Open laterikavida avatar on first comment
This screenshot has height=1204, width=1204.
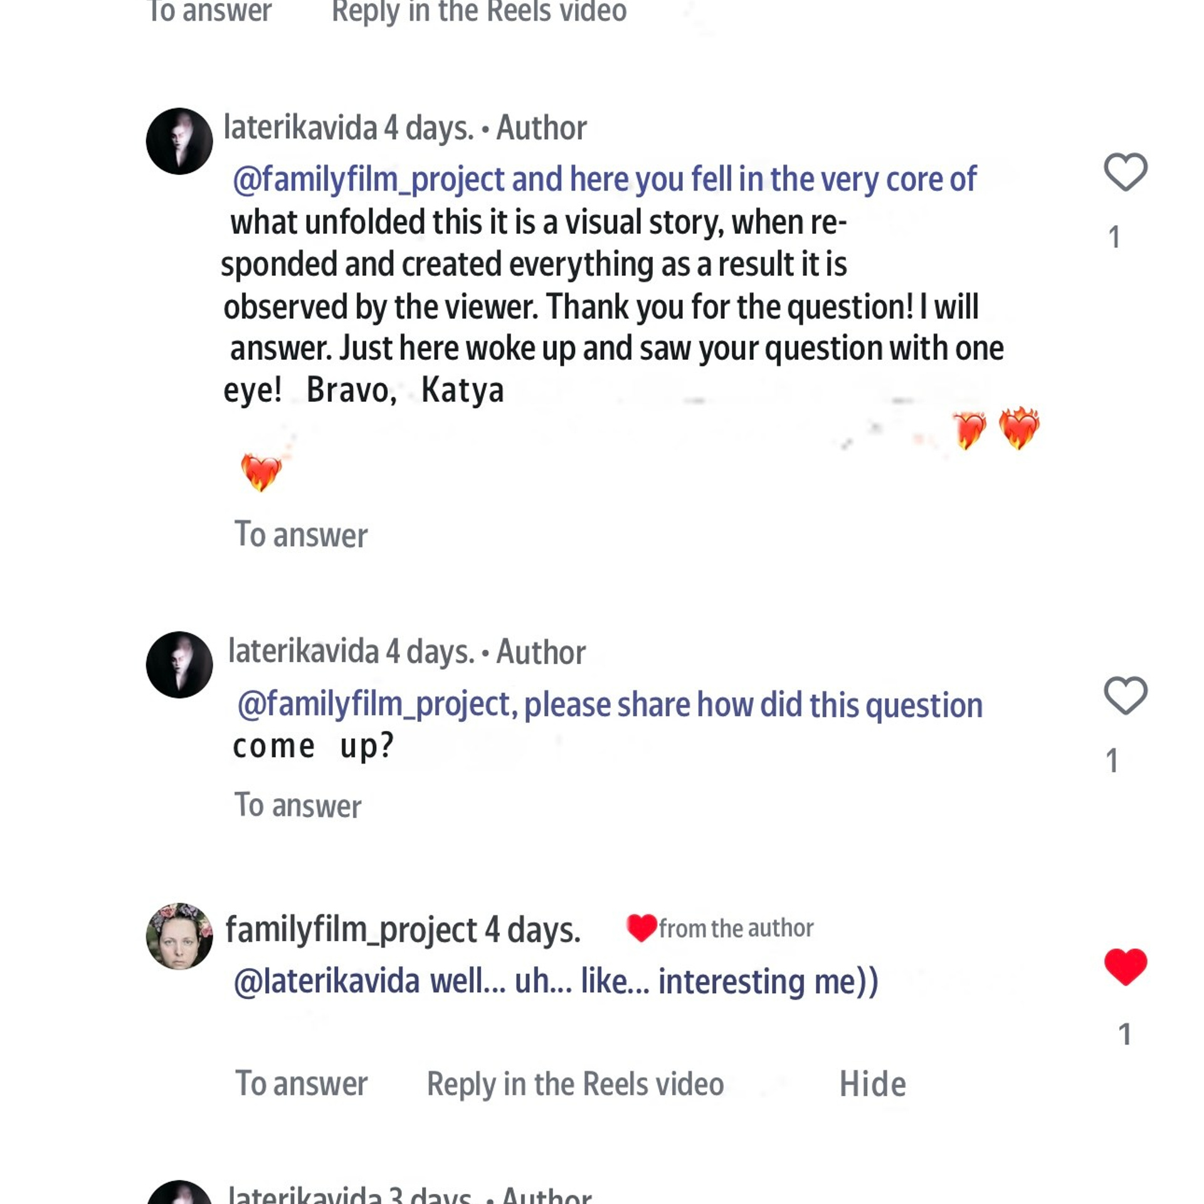[x=179, y=141]
